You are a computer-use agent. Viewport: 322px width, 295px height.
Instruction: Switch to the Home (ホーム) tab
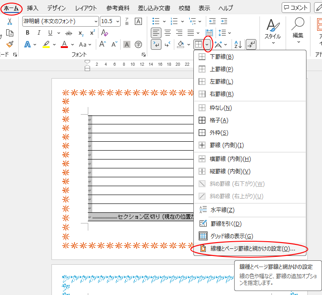(11, 8)
